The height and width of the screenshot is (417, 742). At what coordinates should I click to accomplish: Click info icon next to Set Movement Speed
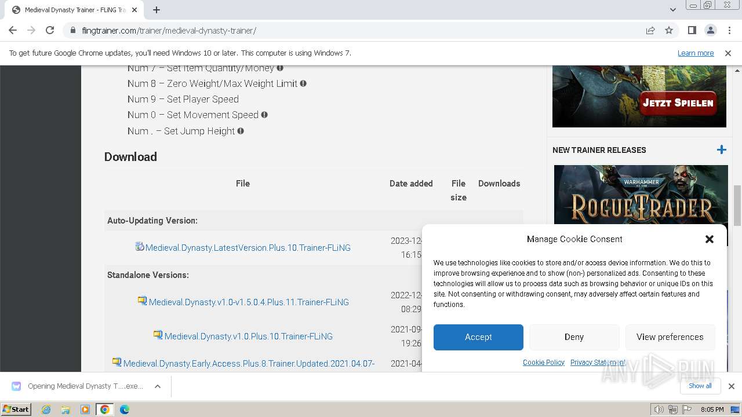pyautogui.click(x=264, y=115)
